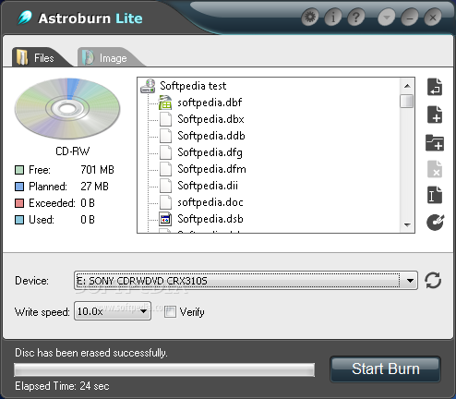Select Softpedia.dfm in the file list
Screen dimensions: 456x399
click(211, 169)
